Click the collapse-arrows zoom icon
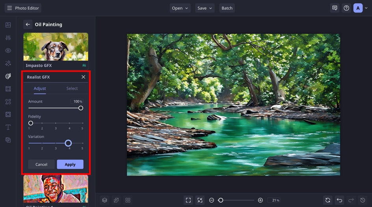This screenshot has width=372, height=207. tap(200, 200)
